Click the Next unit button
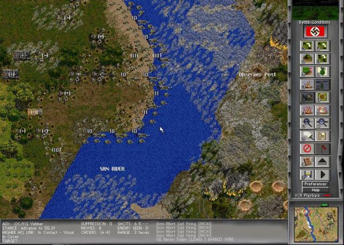This screenshot has width=344, height=245. pos(308,46)
